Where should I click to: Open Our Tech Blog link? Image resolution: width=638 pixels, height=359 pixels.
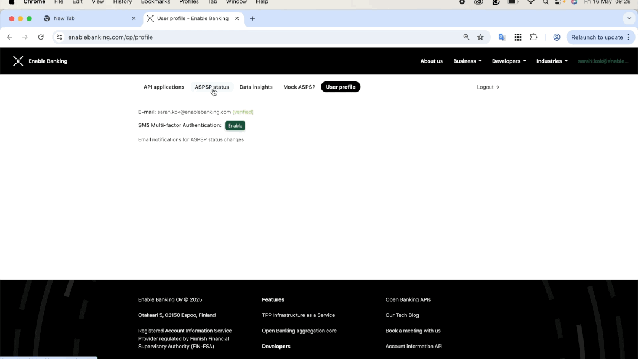point(402,315)
